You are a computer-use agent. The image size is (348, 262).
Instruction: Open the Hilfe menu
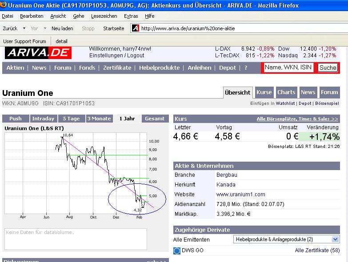click(x=150, y=16)
